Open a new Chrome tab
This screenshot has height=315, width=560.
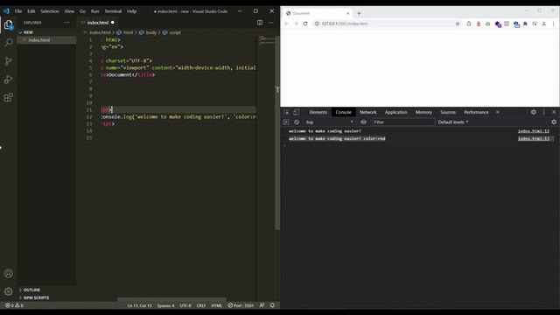click(359, 14)
